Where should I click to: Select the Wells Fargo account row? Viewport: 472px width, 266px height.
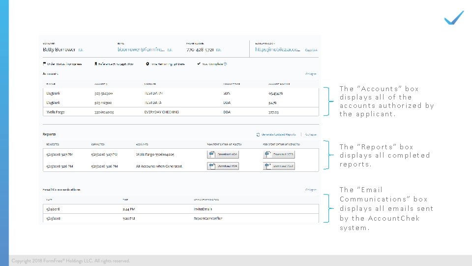[180, 112]
